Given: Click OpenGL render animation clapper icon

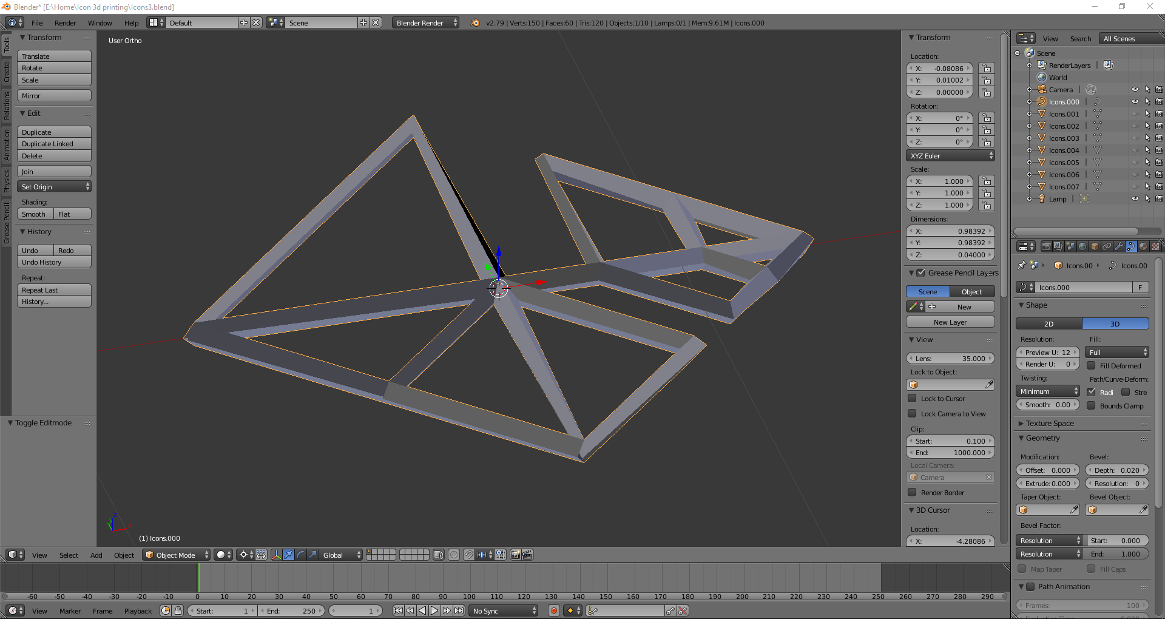Looking at the screenshot, I should [x=527, y=555].
